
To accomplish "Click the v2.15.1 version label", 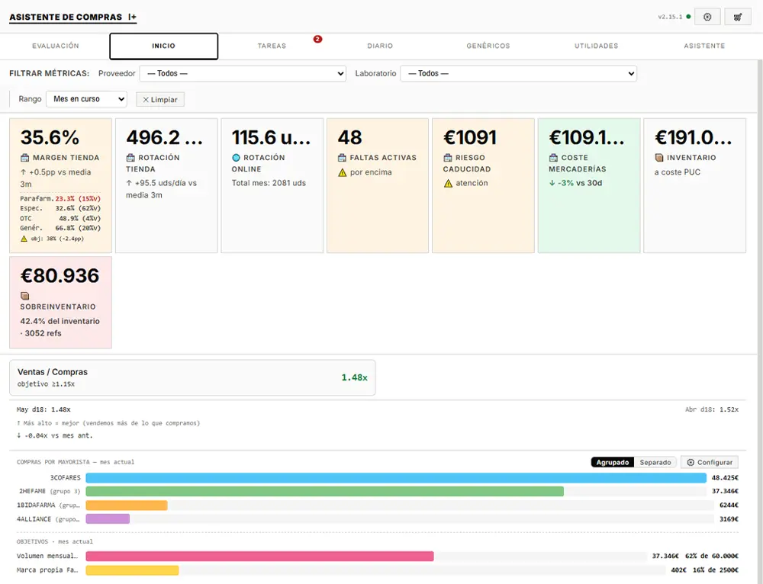I will [x=670, y=17].
